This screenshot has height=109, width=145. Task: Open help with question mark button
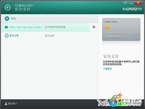click(125, 3)
